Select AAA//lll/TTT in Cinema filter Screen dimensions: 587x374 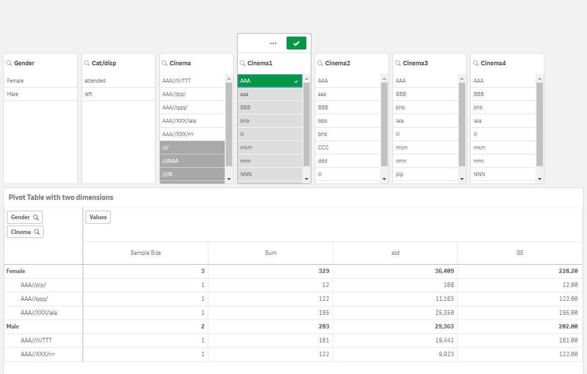pyautogui.click(x=193, y=81)
